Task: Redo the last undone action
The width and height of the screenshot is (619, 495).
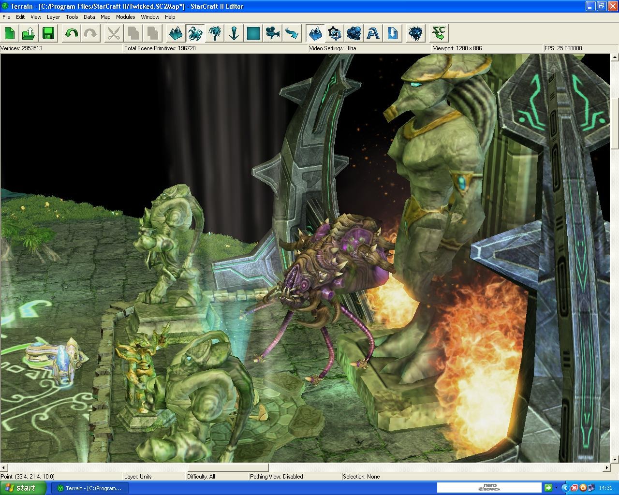Action: tap(90, 33)
